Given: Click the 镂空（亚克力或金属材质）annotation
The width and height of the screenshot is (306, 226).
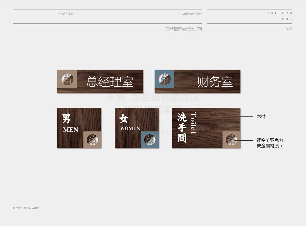Looking at the screenshot, I should tap(270, 143).
